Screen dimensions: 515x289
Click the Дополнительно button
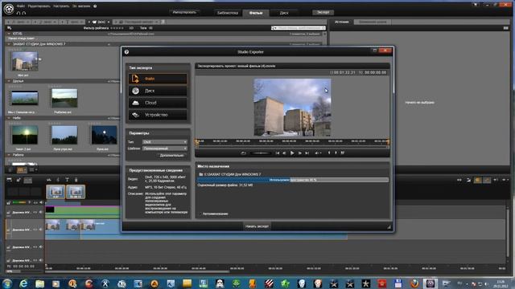tap(171, 155)
